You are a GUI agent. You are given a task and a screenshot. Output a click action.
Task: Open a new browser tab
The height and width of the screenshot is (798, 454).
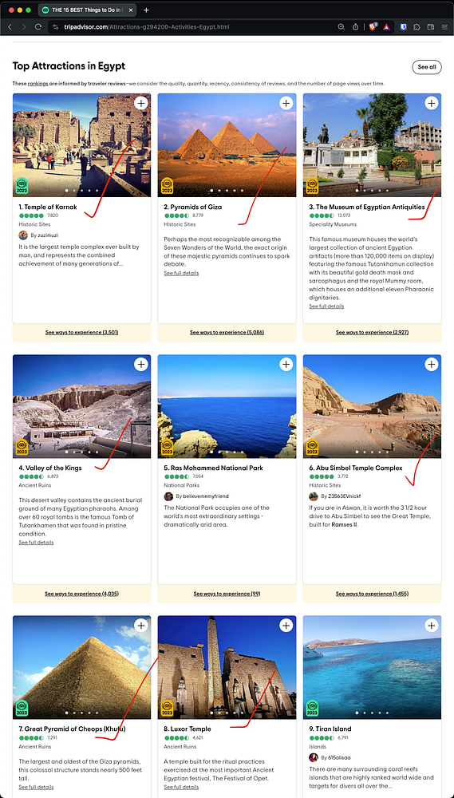click(x=147, y=10)
